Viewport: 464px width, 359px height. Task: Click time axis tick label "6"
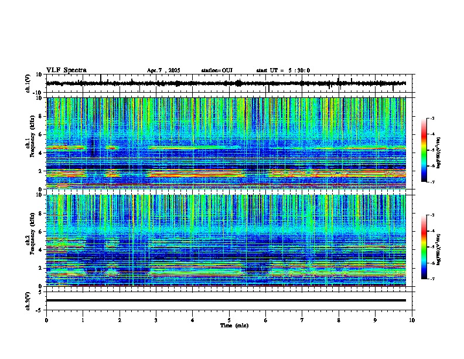click(x=266, y=320)
